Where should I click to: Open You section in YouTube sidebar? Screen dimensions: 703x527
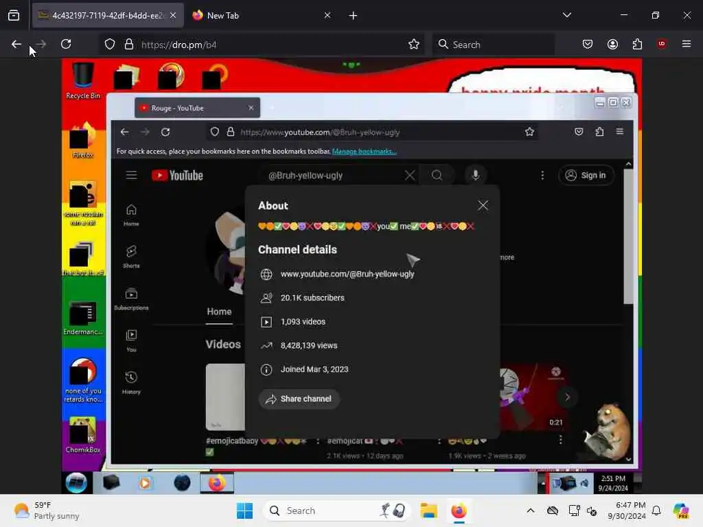point(131,341)
